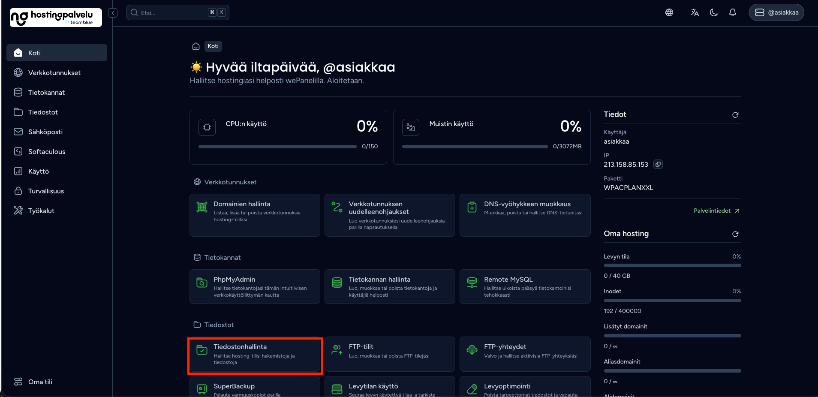Click the 0 / 40 GB disk value
The width and height of the screenshot is (818, 397).
point(617,276)
